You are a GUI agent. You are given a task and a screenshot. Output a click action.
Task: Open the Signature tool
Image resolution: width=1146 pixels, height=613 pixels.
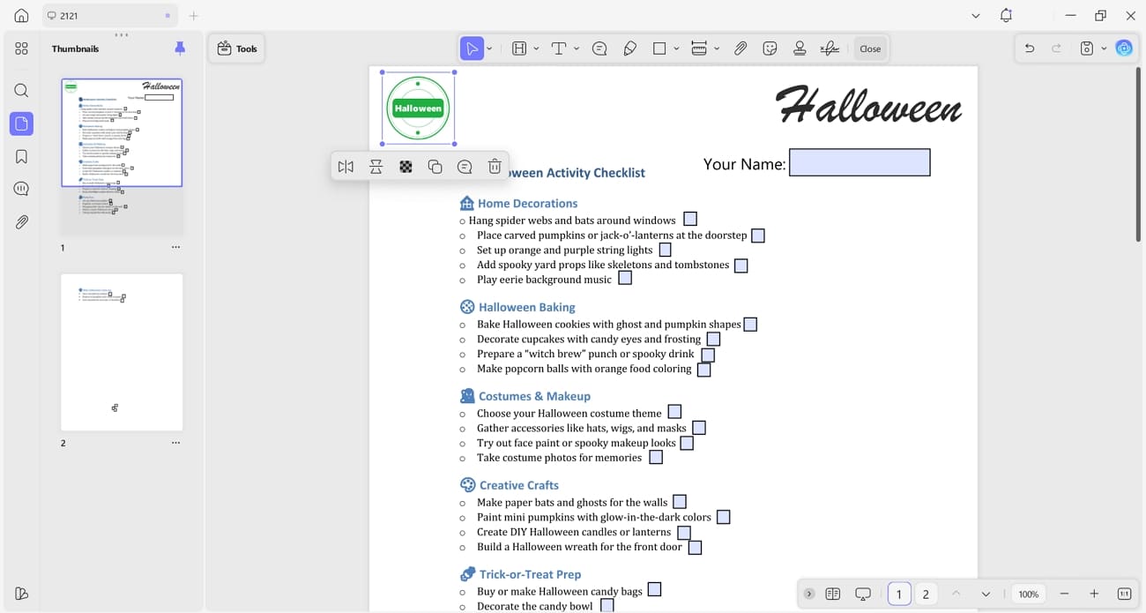[x=829, y=49]
